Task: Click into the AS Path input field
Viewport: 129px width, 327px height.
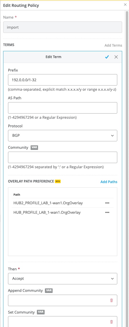Action: (63, 108)
